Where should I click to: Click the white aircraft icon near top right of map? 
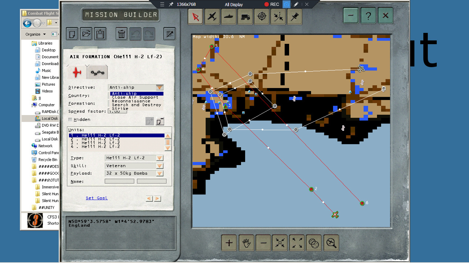tap(361, 69)
